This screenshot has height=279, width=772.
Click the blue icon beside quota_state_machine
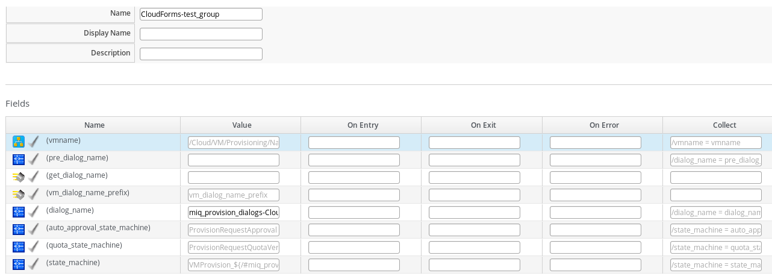19,247
